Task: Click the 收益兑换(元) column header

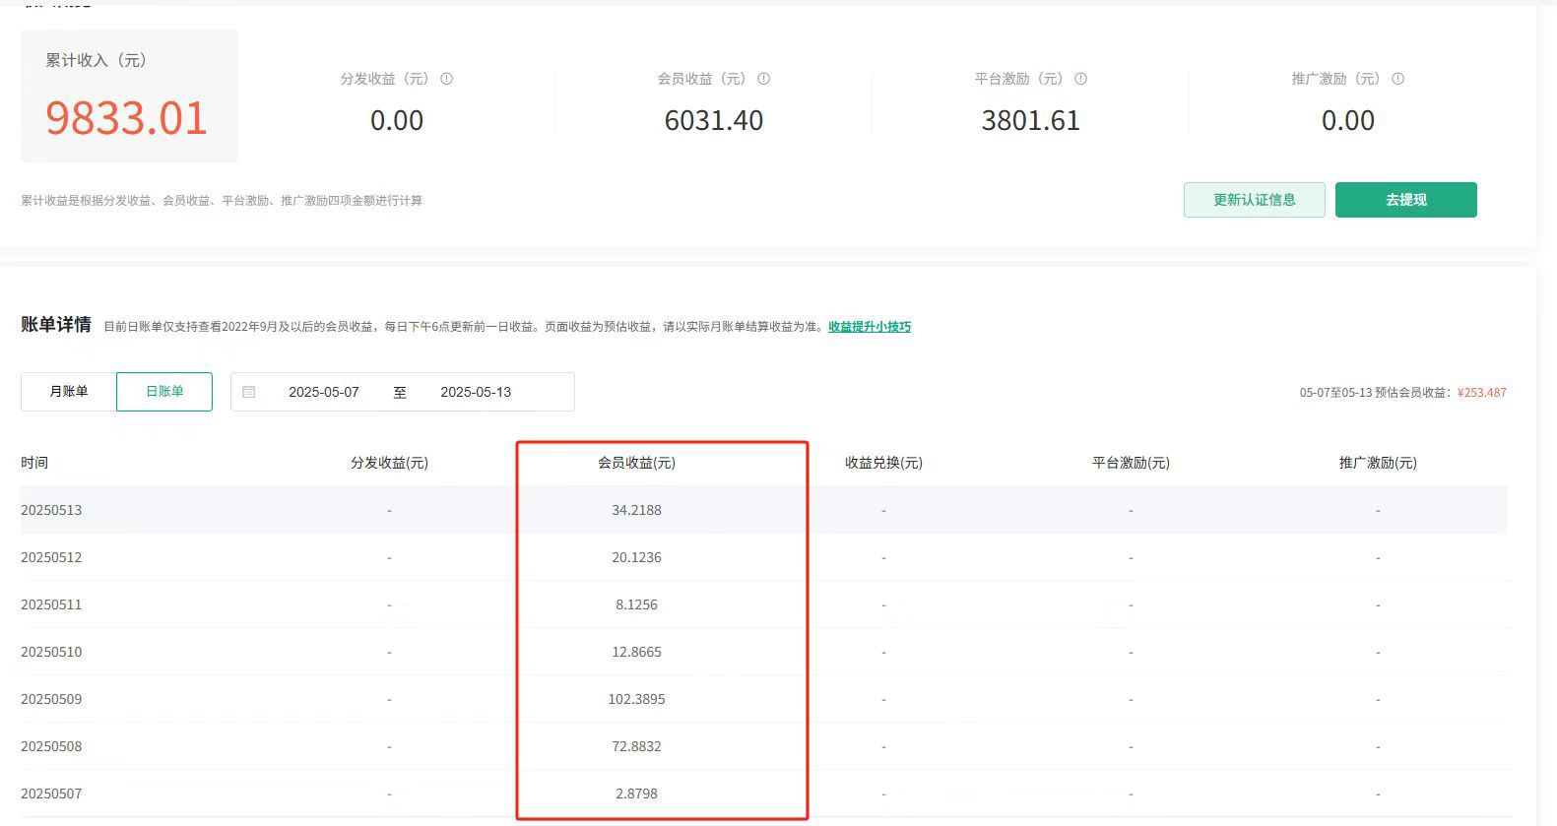Action: 883,463
